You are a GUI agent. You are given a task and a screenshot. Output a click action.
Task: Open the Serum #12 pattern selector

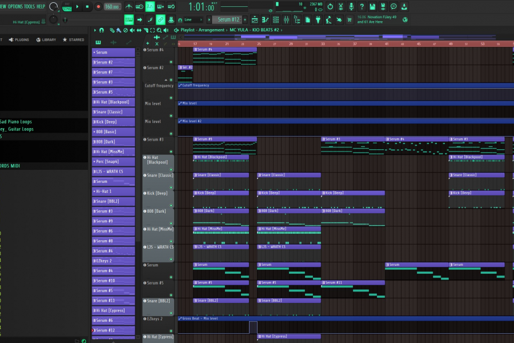pyautogui.click(x=228, y=19)
